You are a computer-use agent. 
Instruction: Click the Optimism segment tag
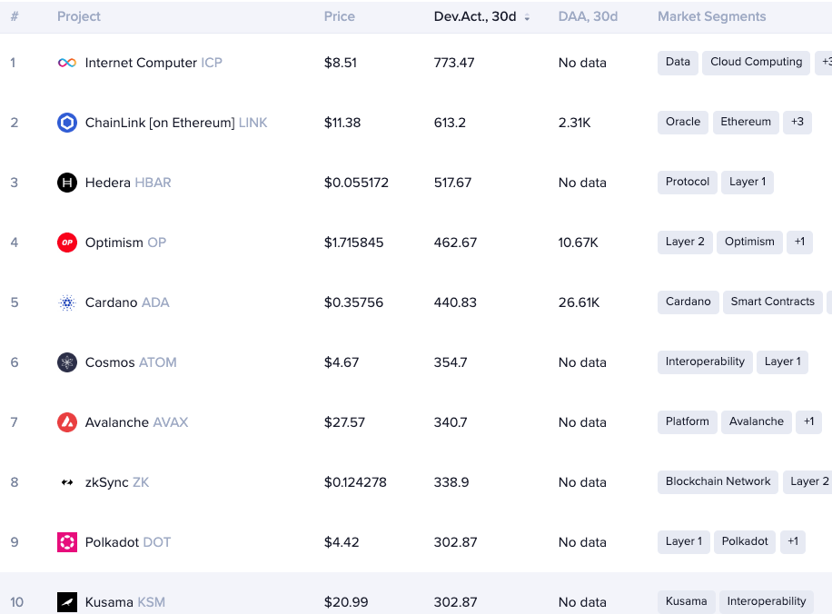pos(749,242)
